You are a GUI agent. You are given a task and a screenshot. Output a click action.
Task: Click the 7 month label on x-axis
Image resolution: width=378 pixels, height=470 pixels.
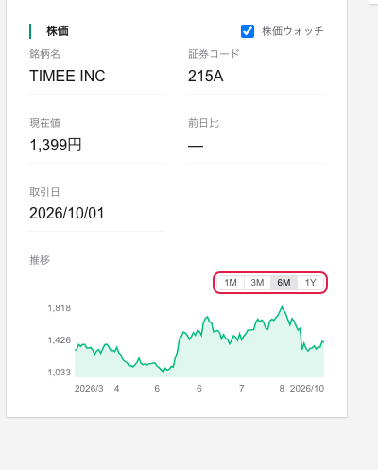tap(242, 389)
